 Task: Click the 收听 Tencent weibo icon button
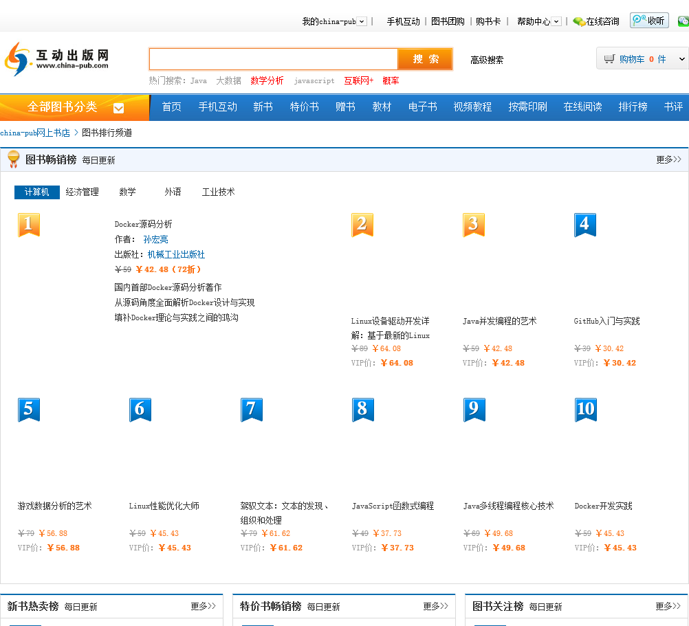[649, 20]
